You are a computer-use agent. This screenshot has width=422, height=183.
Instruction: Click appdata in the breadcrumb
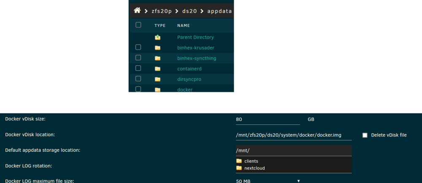[219, 11]
